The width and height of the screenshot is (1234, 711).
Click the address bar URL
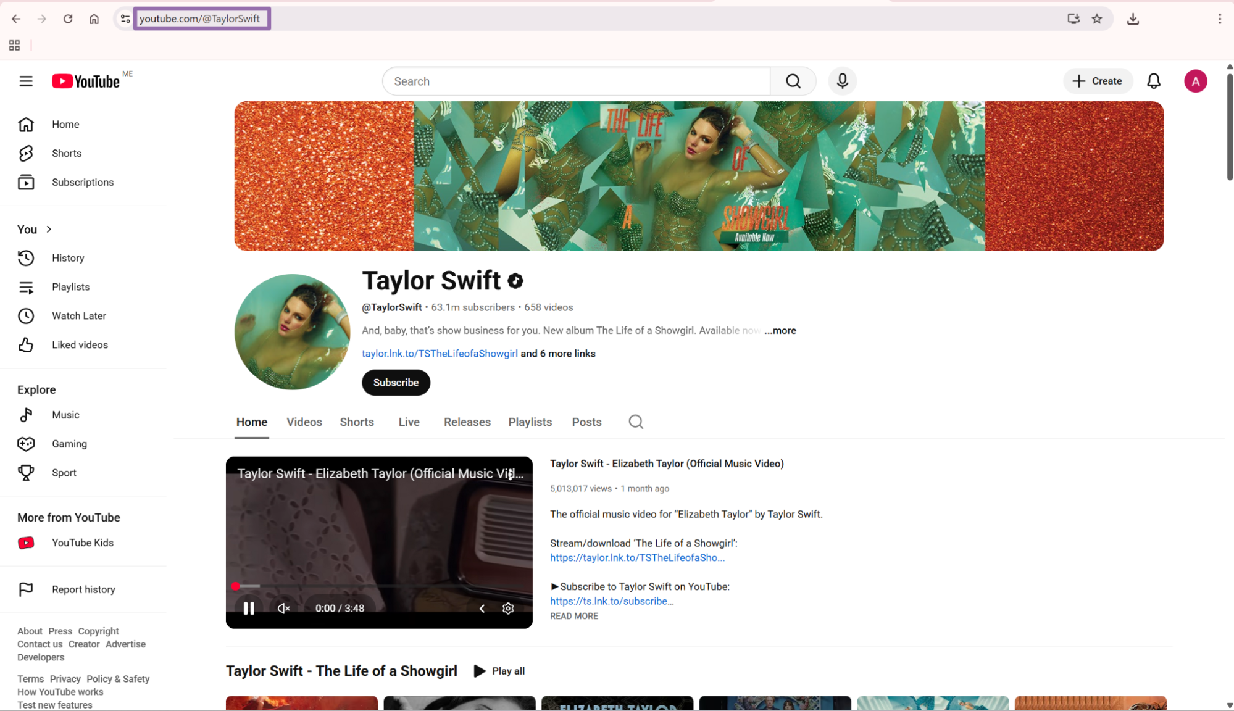point(200,19)
